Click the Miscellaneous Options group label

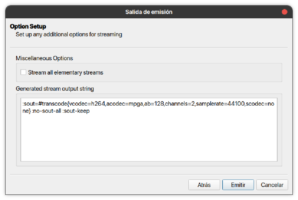coord(44,58)
